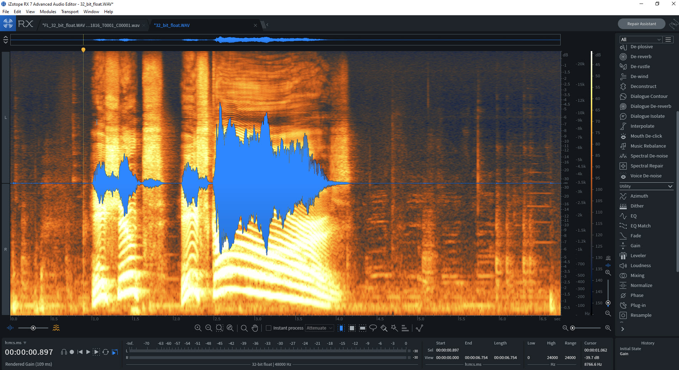Play the current selection only
This screenshot has height=370, width=679.
(x=96, y=352)
